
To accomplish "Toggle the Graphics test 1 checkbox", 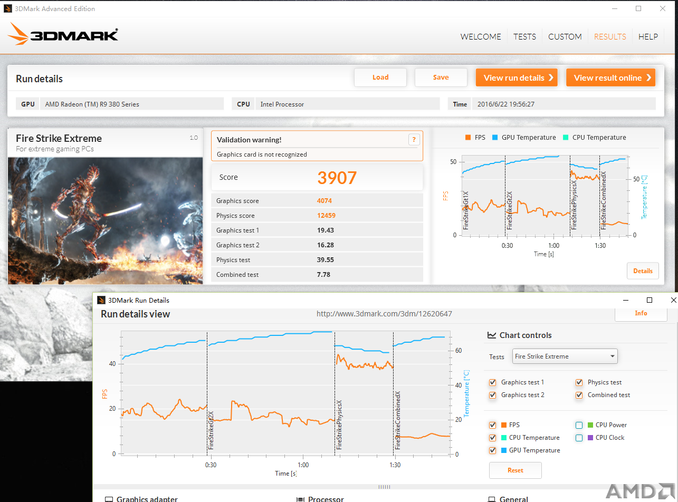I will coord(492,382).
